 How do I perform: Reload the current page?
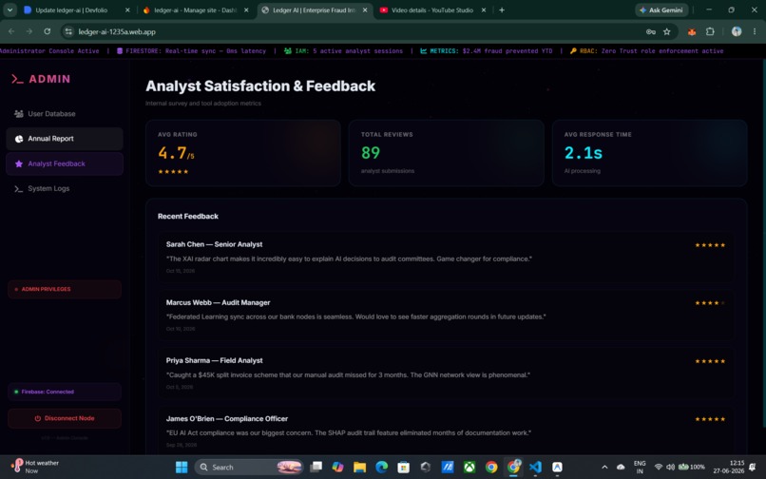tap(47, 31)
